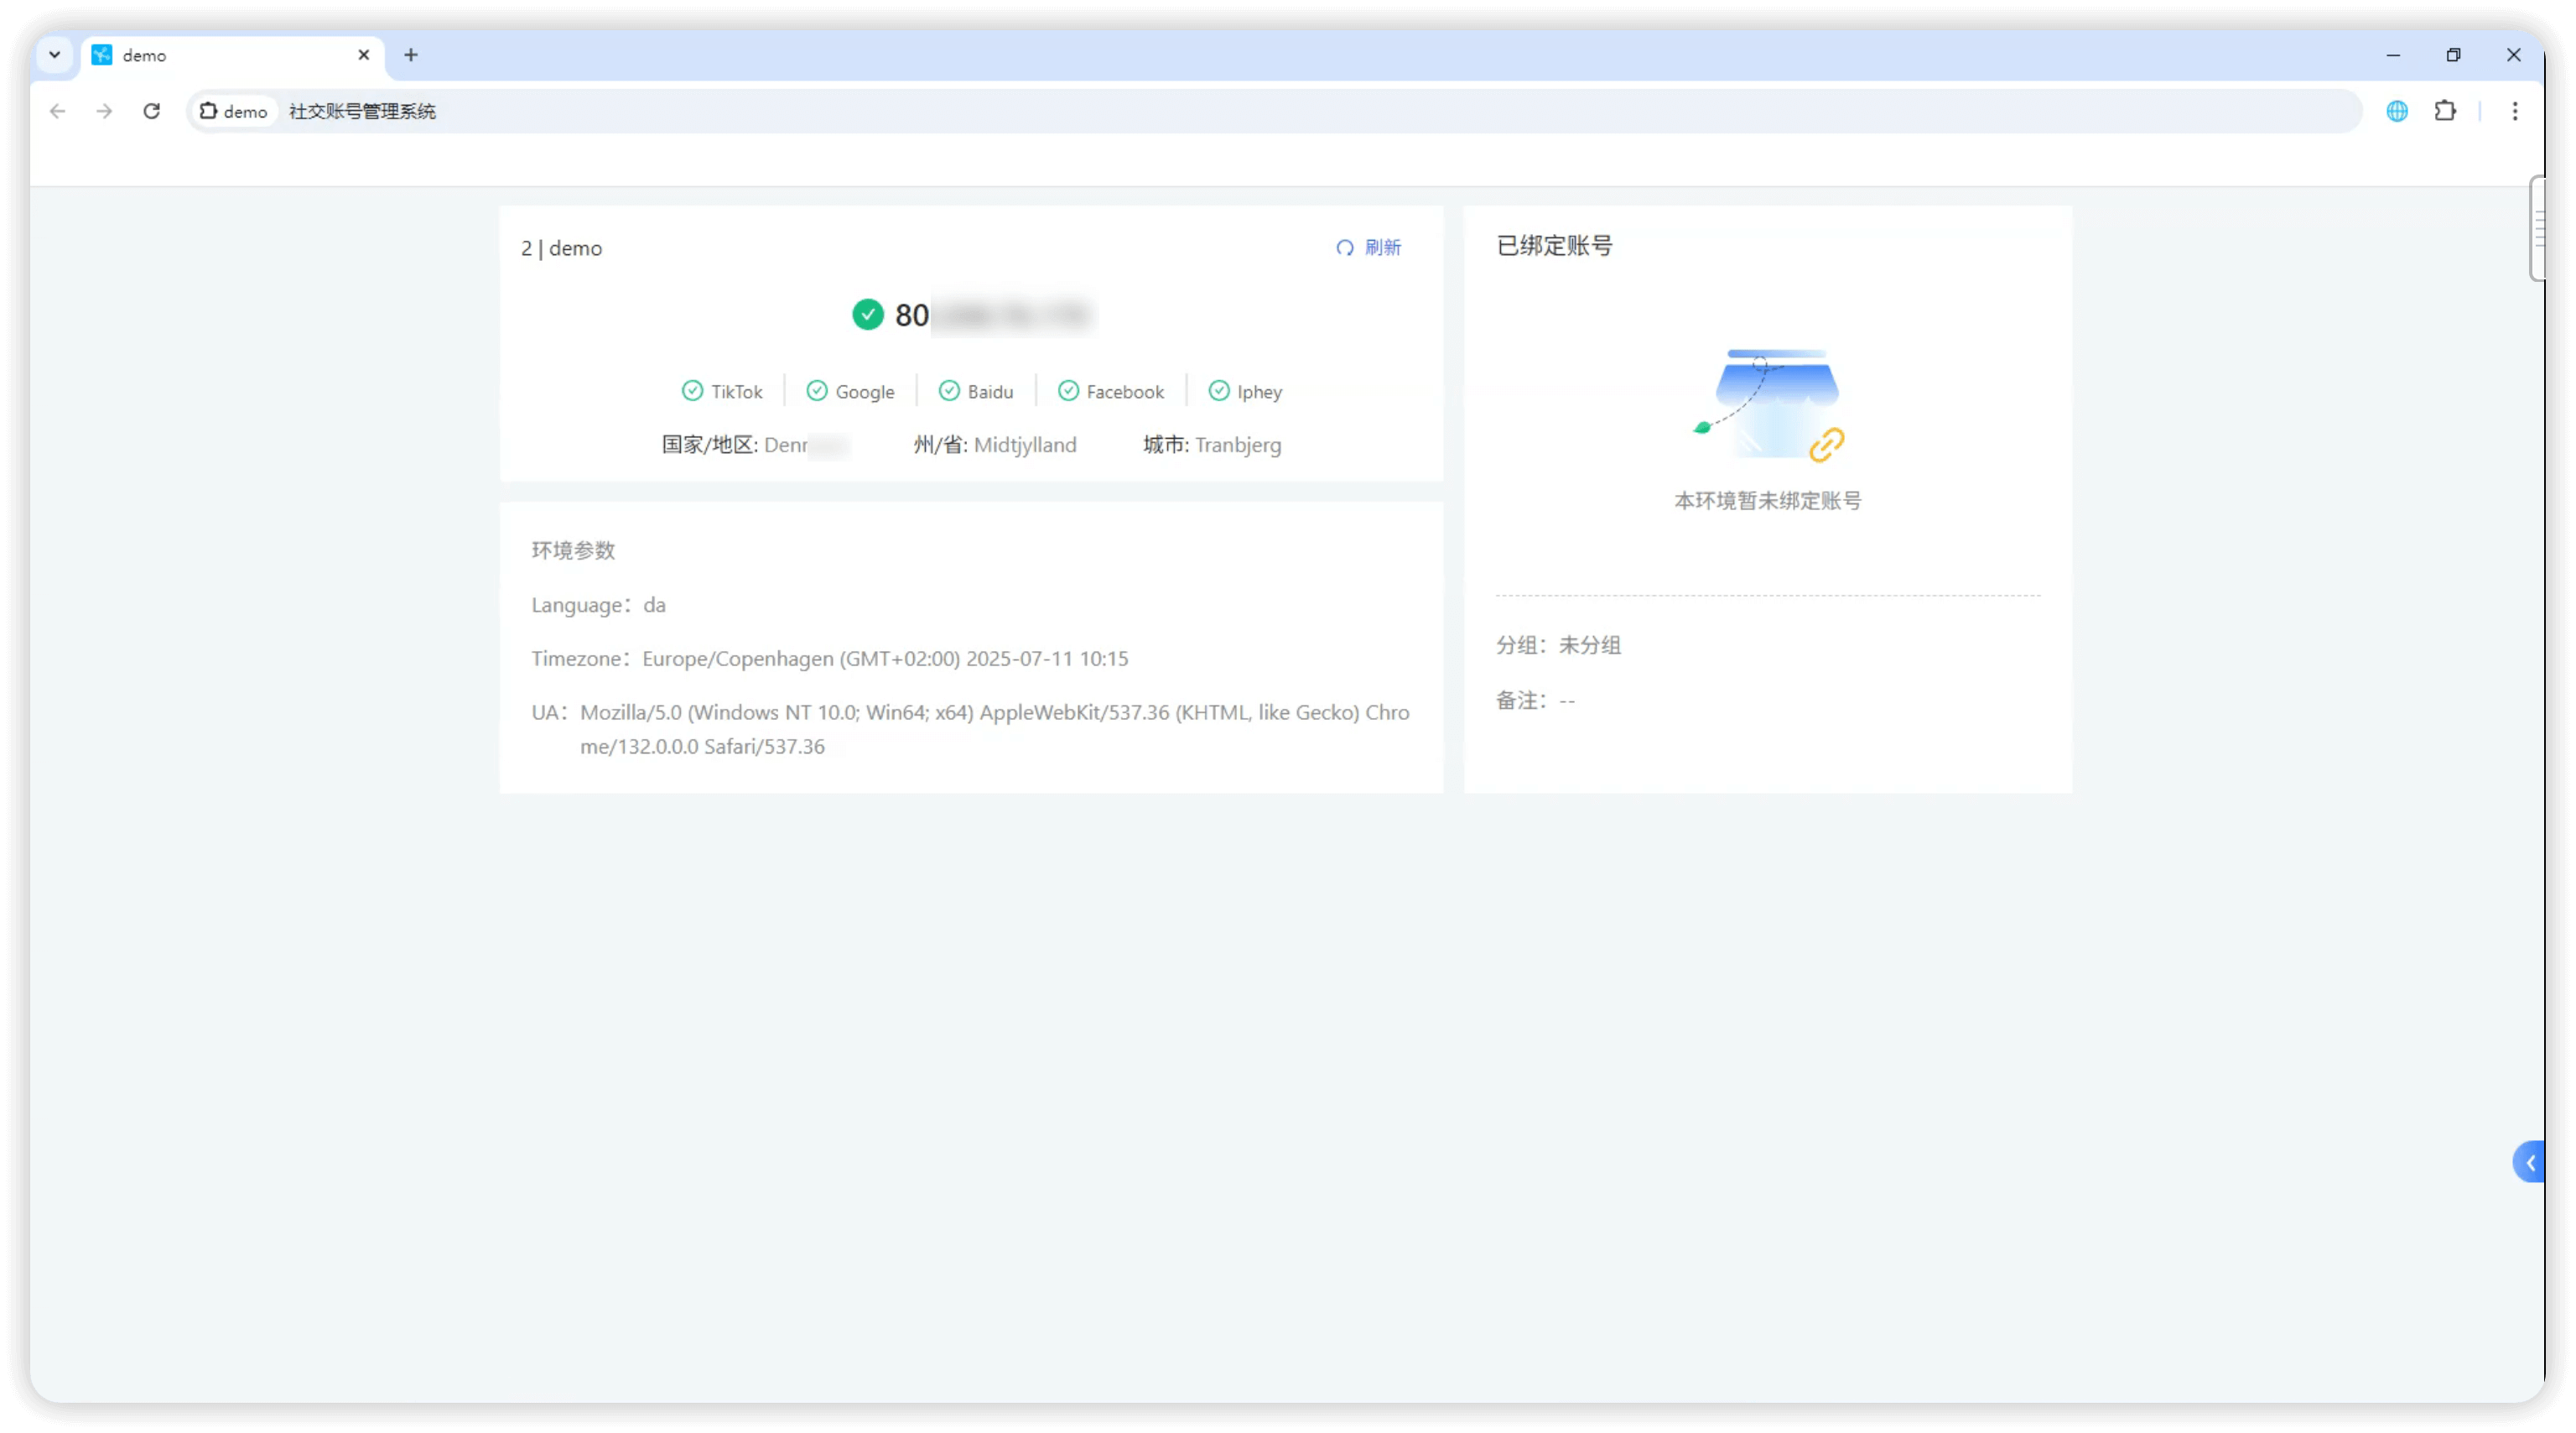The image size is (2576, 1433).
Task: Click the green IP status checkmark icon
Action: click(867, 315)
